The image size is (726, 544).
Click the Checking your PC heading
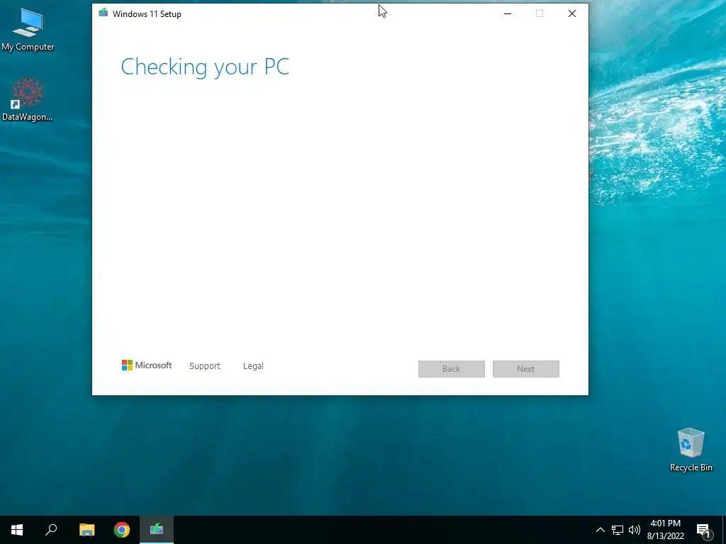coord(205,67)
